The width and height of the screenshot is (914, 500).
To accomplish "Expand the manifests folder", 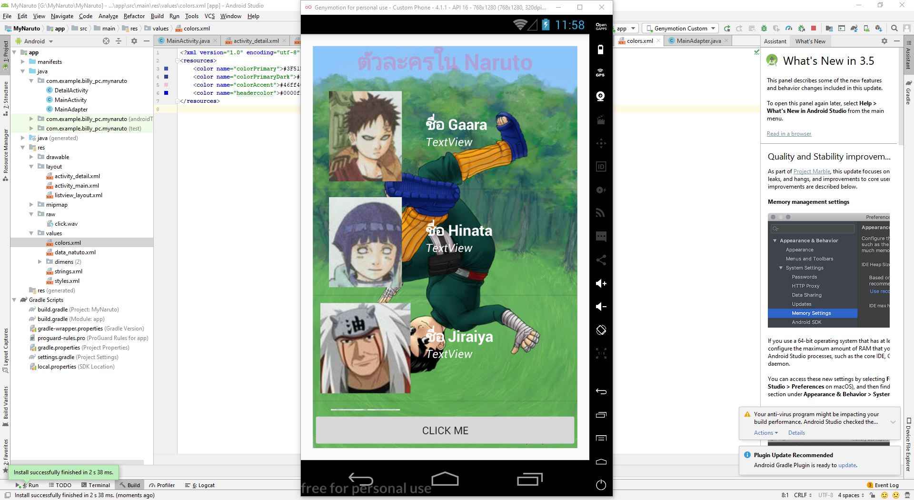I will 23,62.
